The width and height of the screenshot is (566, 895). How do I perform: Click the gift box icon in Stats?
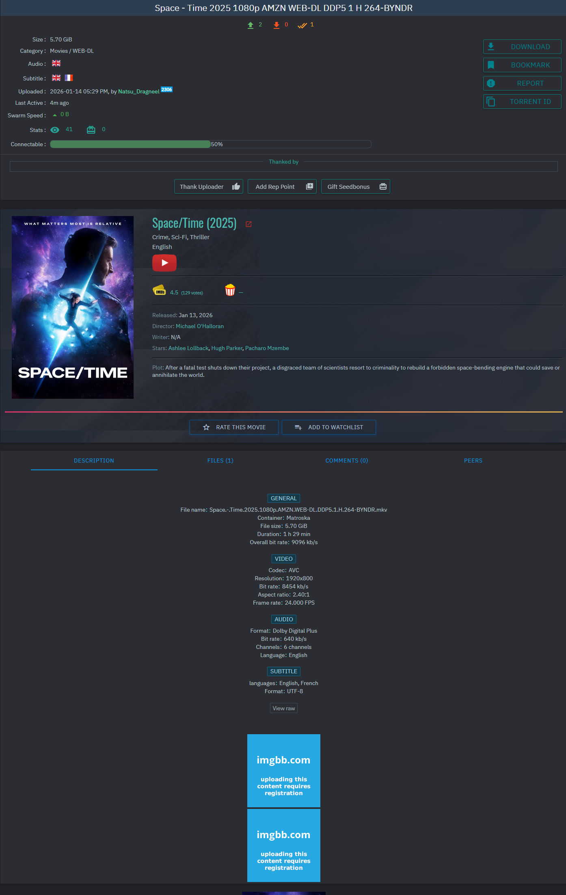point(91,130)
